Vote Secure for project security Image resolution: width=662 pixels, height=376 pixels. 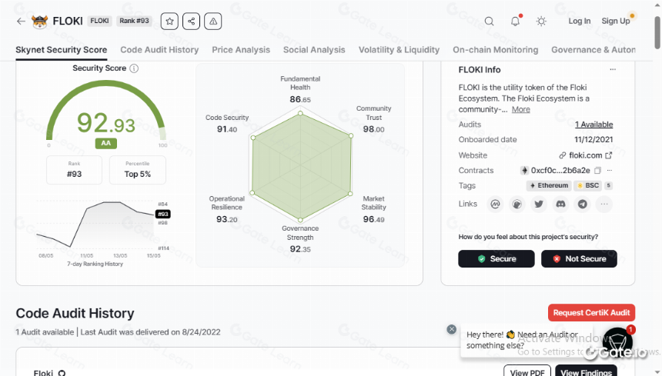pos(496,259)
